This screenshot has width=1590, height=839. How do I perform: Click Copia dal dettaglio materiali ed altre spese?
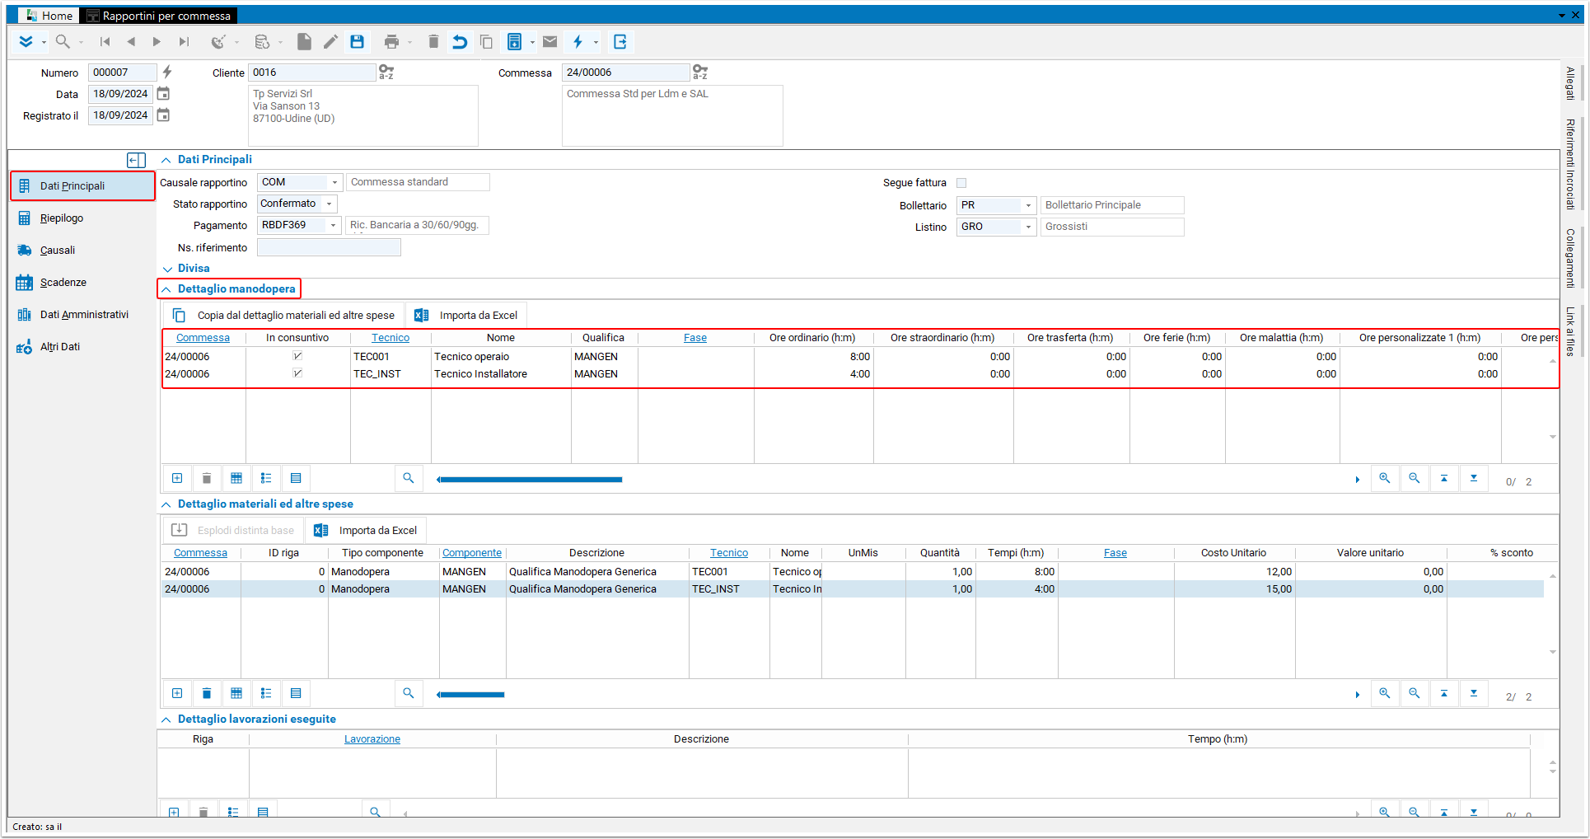pyautogui.click(x=283, y=316)
